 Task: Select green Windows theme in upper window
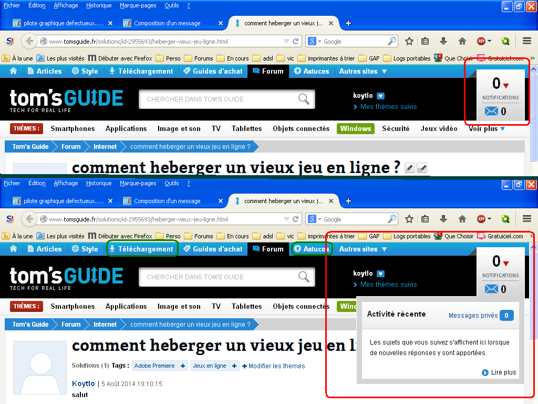pos(356,128)
